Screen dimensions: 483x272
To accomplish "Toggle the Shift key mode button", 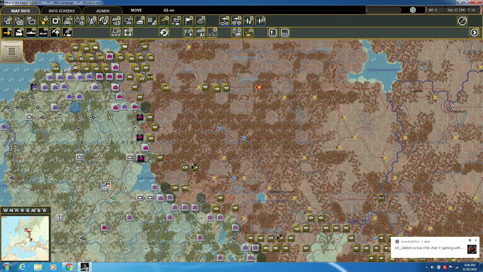I will pyautogui.click(x=272, y=33).
